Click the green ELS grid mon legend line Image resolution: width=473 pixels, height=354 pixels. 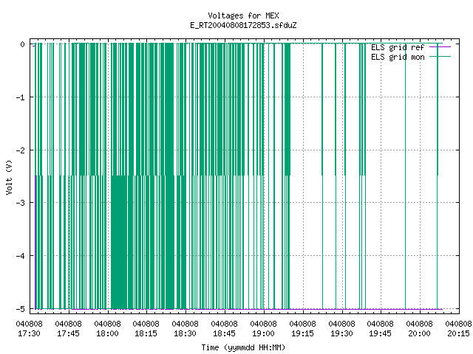tap(440, 57)
